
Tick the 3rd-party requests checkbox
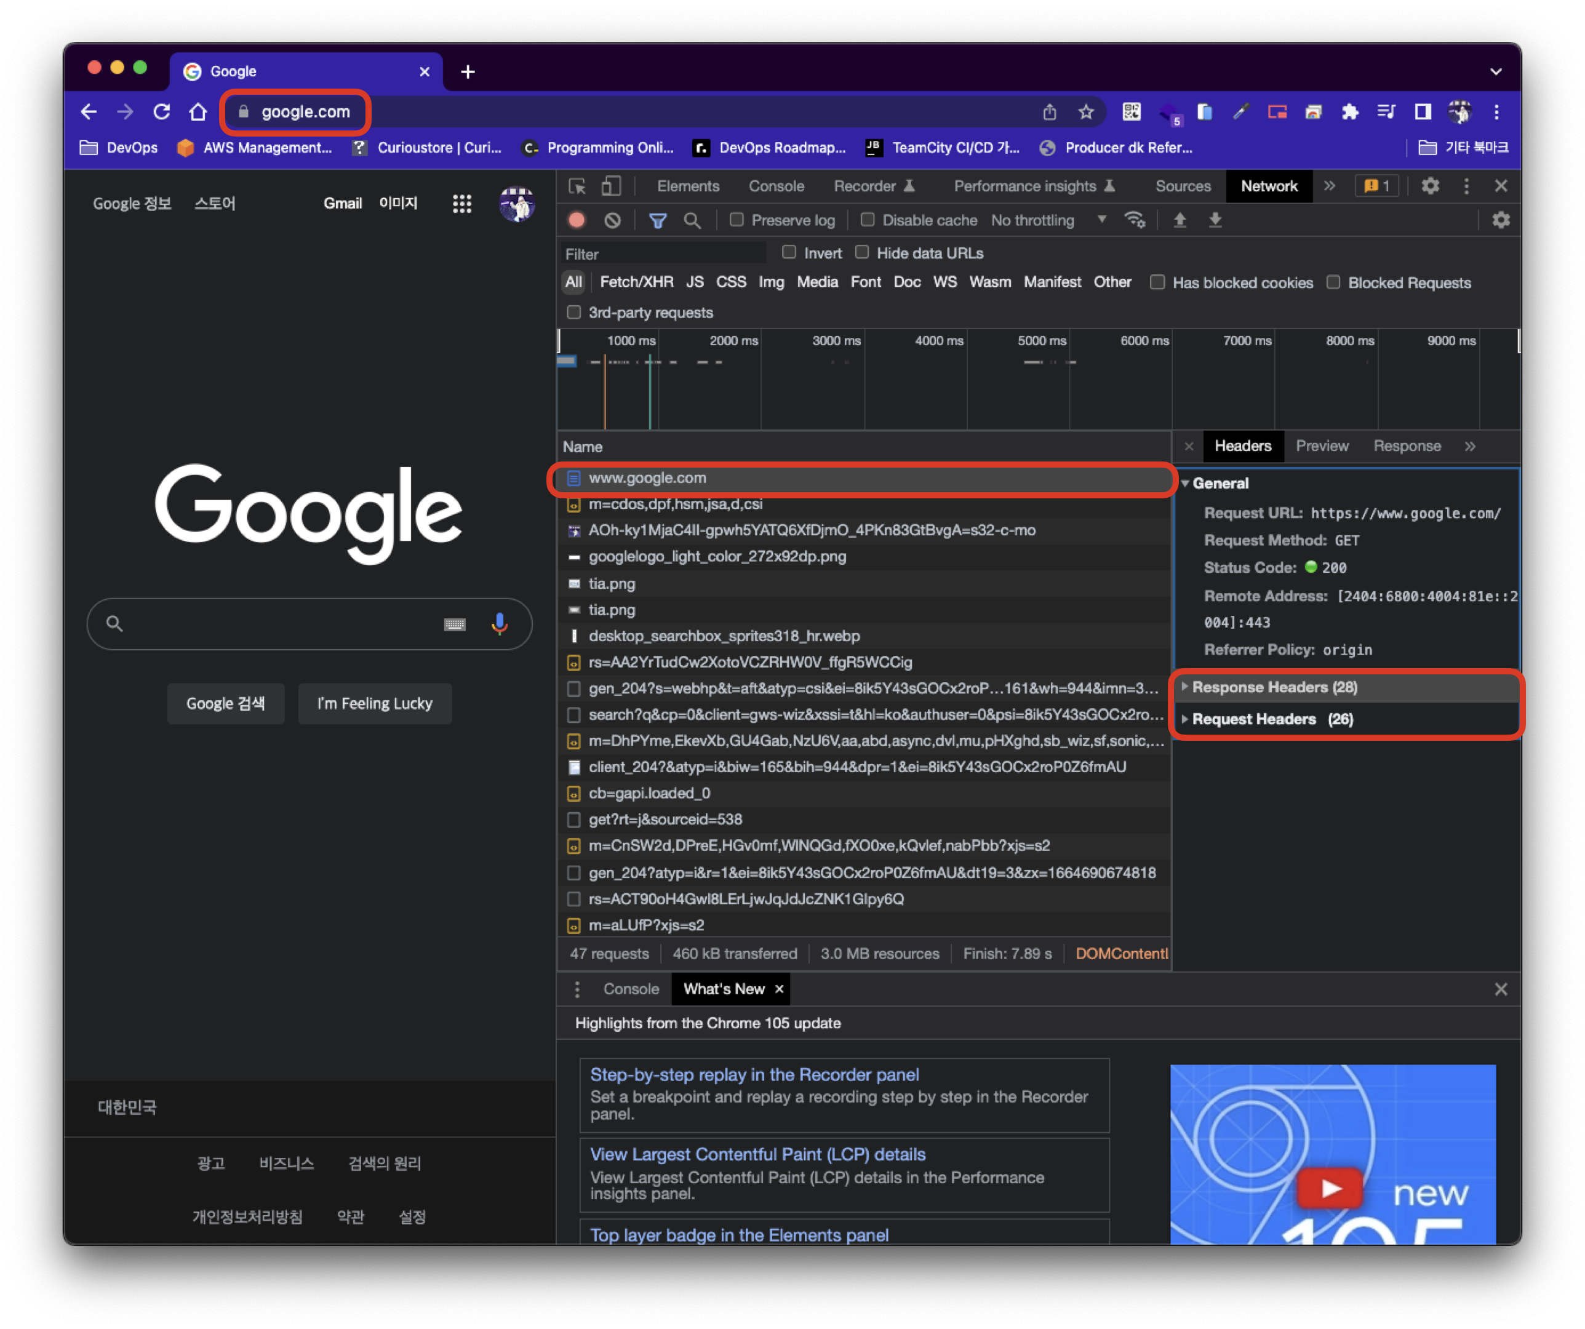point(573,313)
